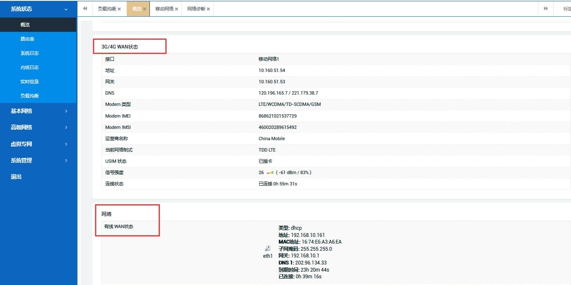
Task: Open 路由表 in the sidebar
Action: pos(27,39)
